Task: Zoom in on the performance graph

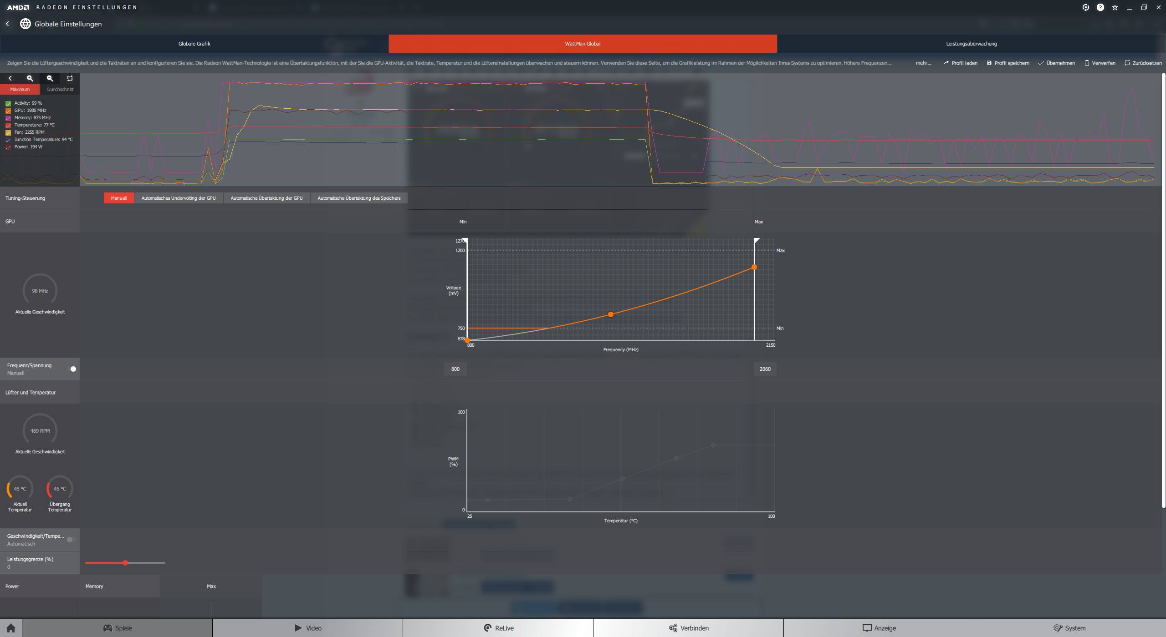Action: [x=30, y=78]
